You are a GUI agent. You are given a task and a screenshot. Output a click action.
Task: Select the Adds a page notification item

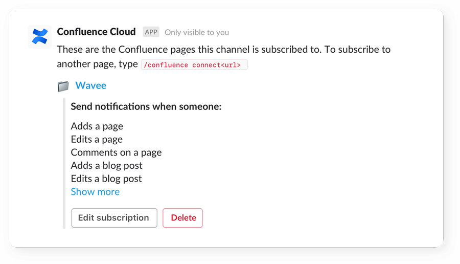point(97,126)
